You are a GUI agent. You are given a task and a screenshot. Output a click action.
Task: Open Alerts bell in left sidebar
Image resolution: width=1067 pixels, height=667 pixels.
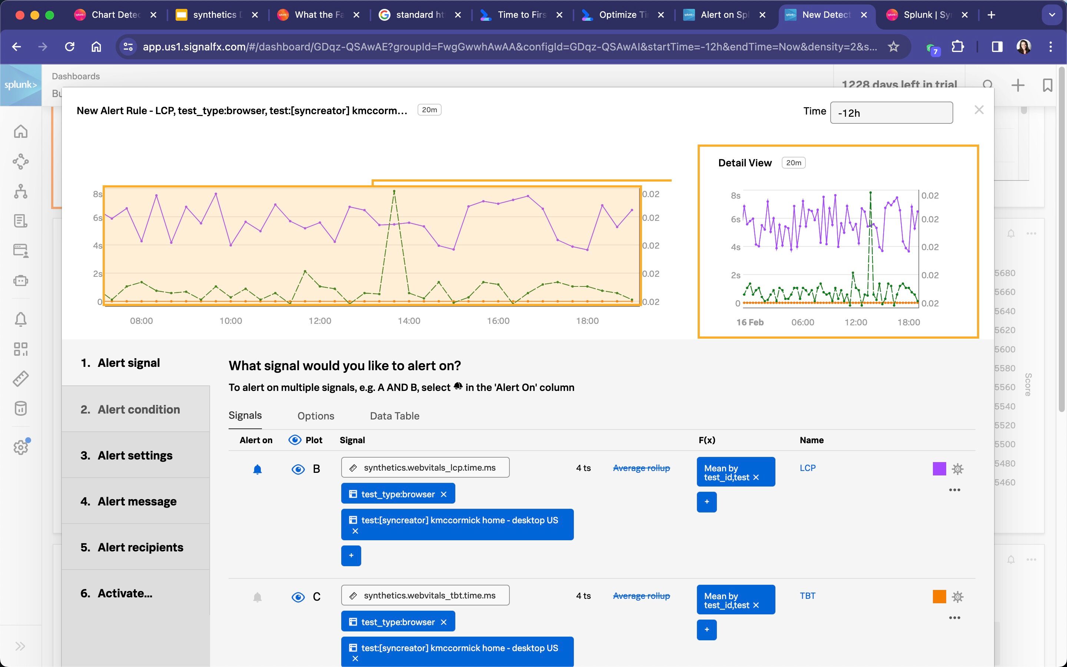[x=21, y=319]
